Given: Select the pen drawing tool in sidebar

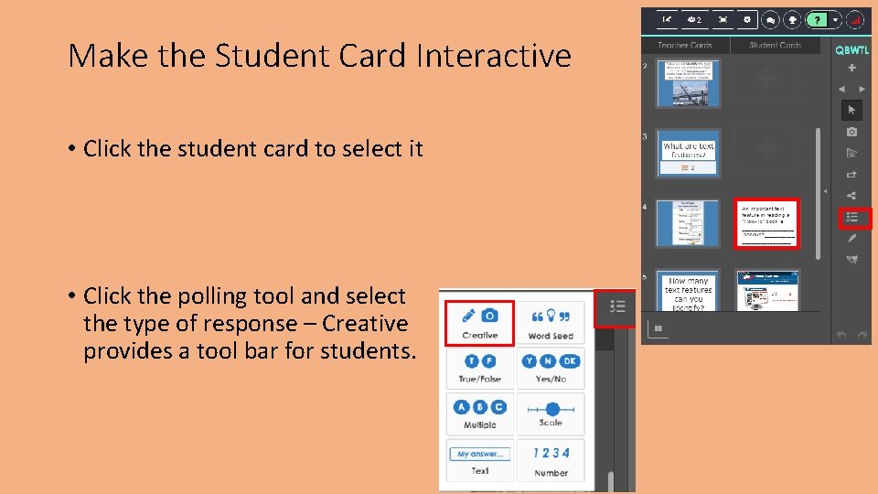Looking at the screenshot, I should point(851,238).
